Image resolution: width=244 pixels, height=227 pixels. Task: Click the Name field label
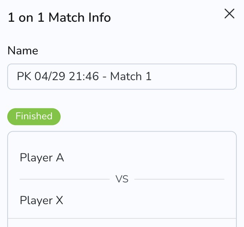pyautogui.click(x=23, y=50)
